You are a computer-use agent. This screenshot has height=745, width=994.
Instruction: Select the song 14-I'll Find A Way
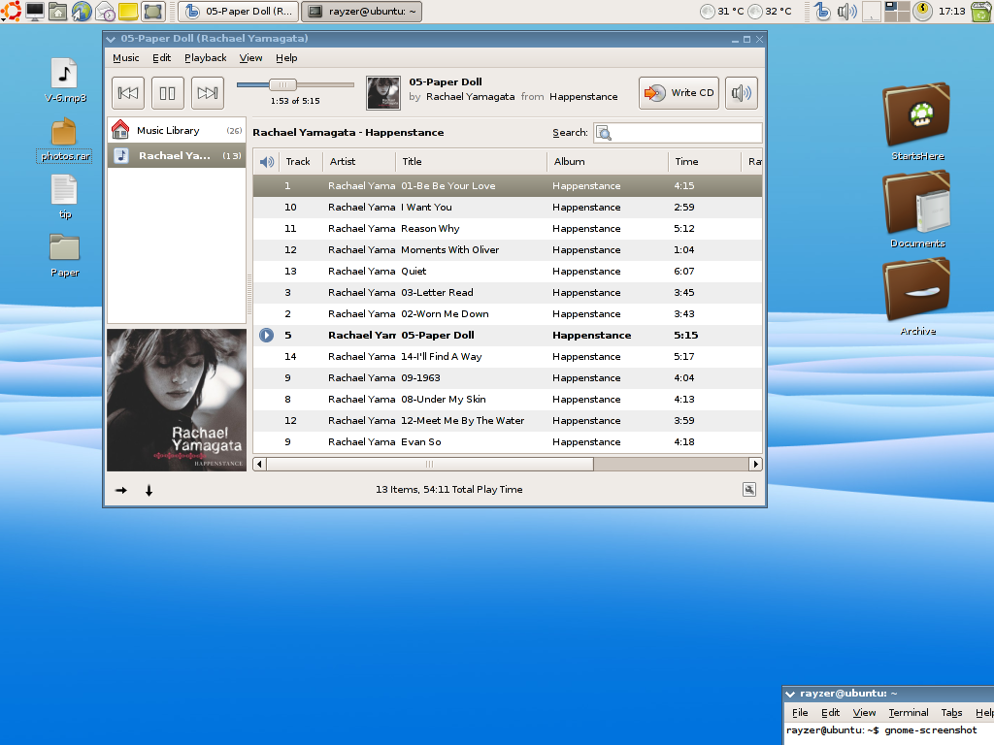coord(507,357)
